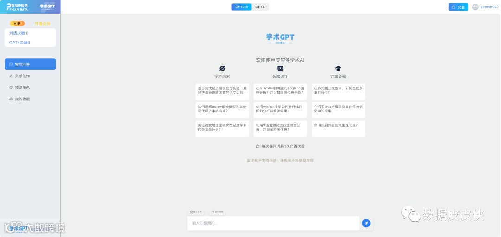The width and height of the screenshot is (501, 237).
Task: Click the 充值 recharge button
Action: point(458,7)
